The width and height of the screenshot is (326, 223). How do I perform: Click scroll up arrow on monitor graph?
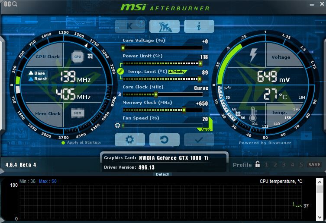click(x=320, y=182)
